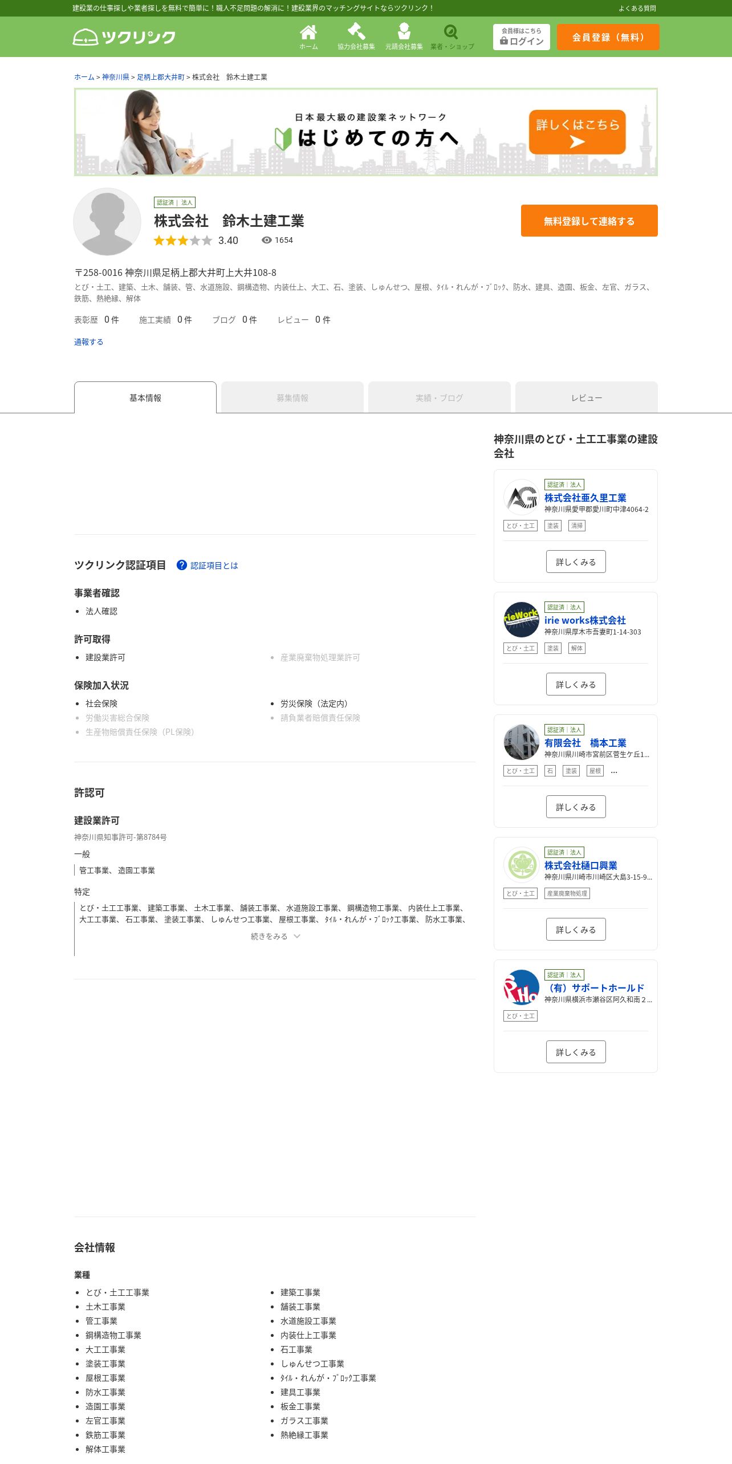
Task: Open 株式会社亜久里工業 company link
Action: tap(585, 498)
